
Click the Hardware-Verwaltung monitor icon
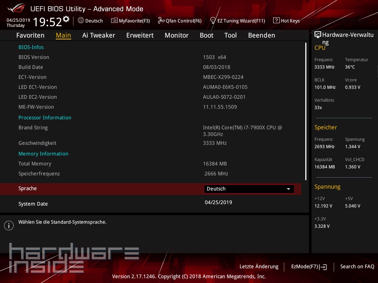pos(318,35)
